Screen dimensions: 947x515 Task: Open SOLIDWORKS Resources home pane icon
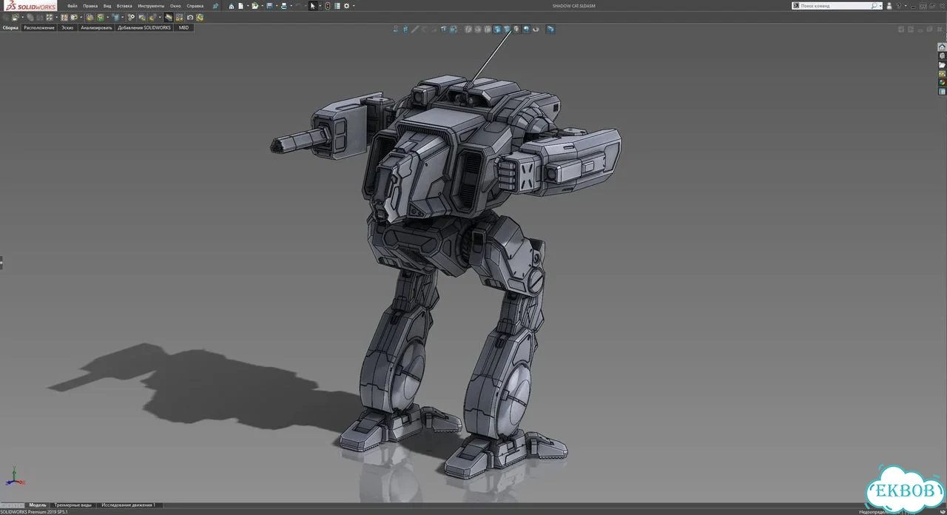click(x=942, y=47)
